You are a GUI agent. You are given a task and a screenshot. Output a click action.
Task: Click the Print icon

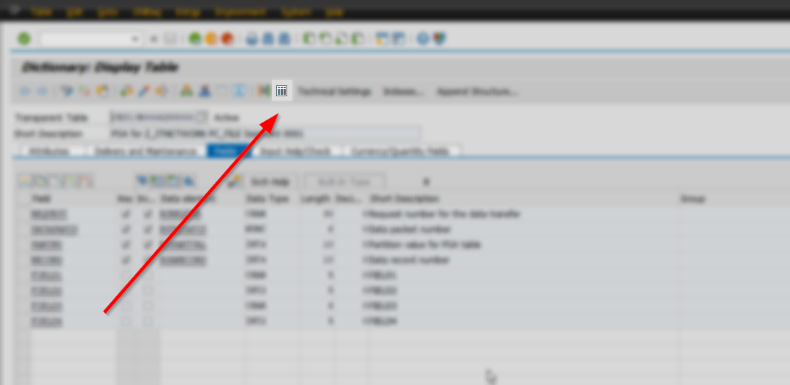click(252, 39)
